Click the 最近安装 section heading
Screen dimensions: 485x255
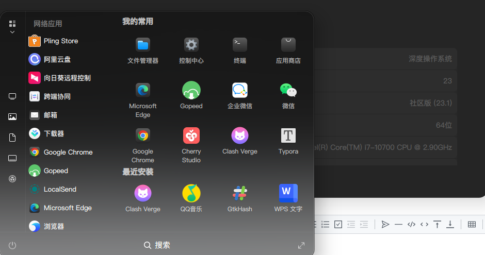point(138,172)
